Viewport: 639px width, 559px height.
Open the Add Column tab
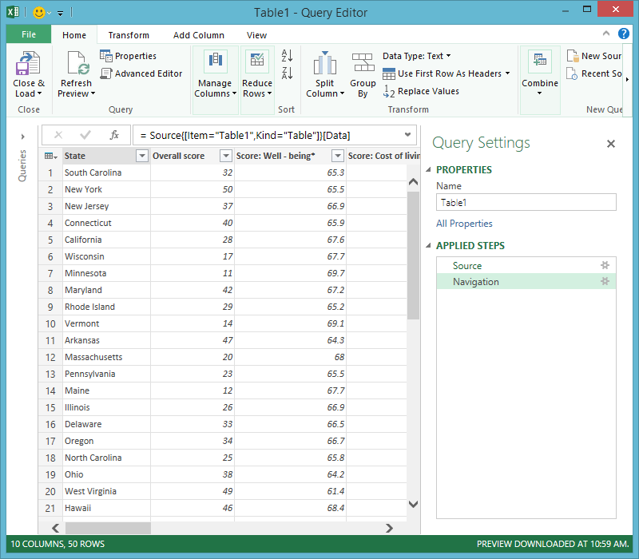pyautogui.click(x=199, y=35)
